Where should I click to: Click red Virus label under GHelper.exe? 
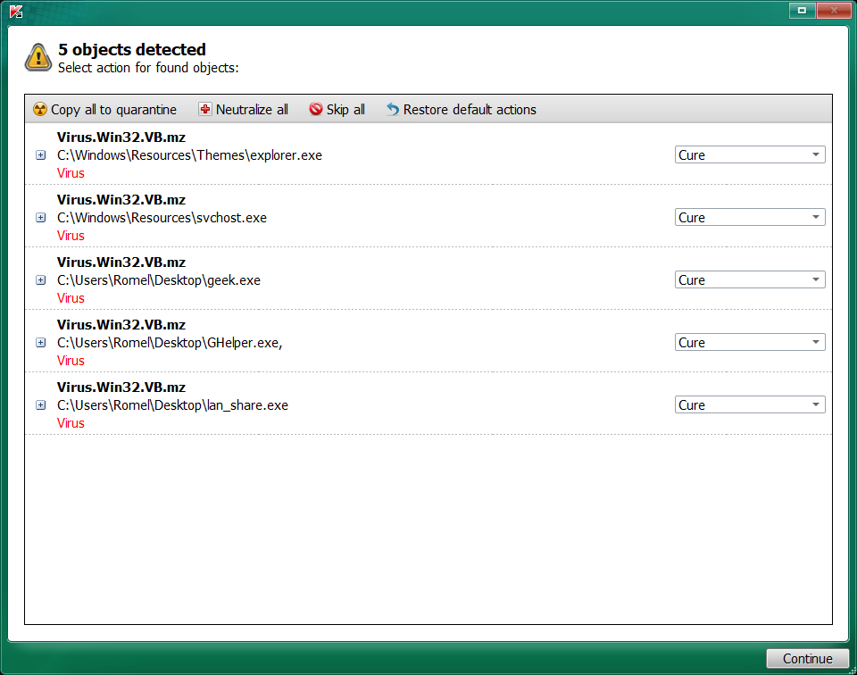coord(71,361)
